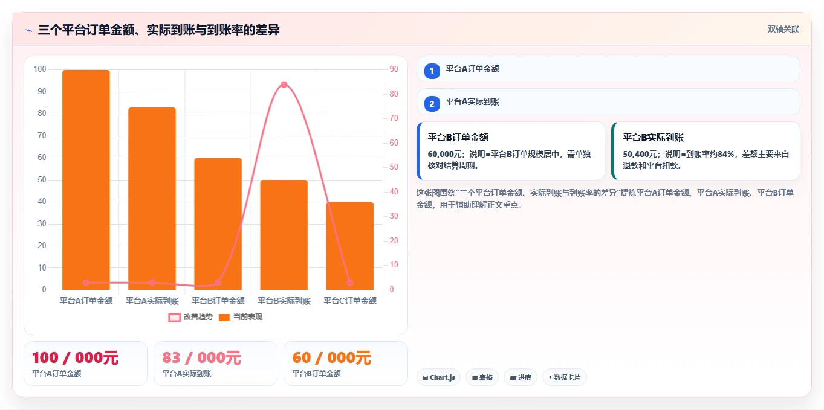
Task: Click the 60 / 000元 stat card
Action: tap(346, 364)
